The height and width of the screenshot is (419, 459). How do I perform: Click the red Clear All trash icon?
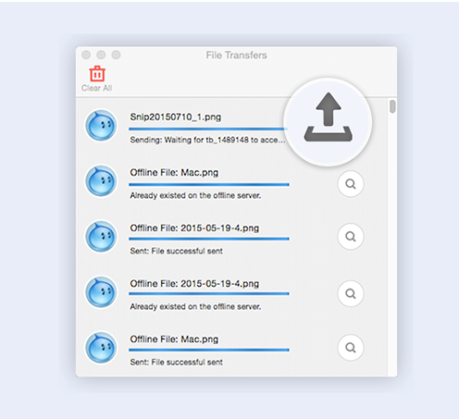[x=97, y=73]
